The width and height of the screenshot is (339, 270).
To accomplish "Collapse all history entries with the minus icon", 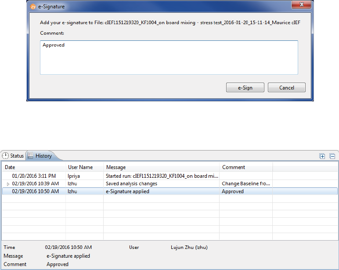I will [x=332, y=156].
